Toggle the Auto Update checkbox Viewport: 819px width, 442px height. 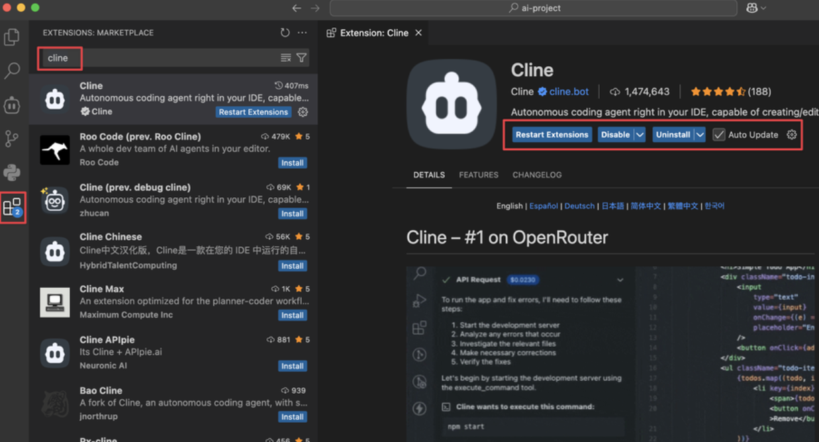point(718,134)
